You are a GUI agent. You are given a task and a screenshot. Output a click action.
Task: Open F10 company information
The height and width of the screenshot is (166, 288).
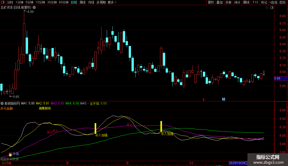(x=255, y=2)
